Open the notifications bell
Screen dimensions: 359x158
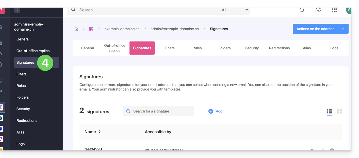[x=302, y=10]
